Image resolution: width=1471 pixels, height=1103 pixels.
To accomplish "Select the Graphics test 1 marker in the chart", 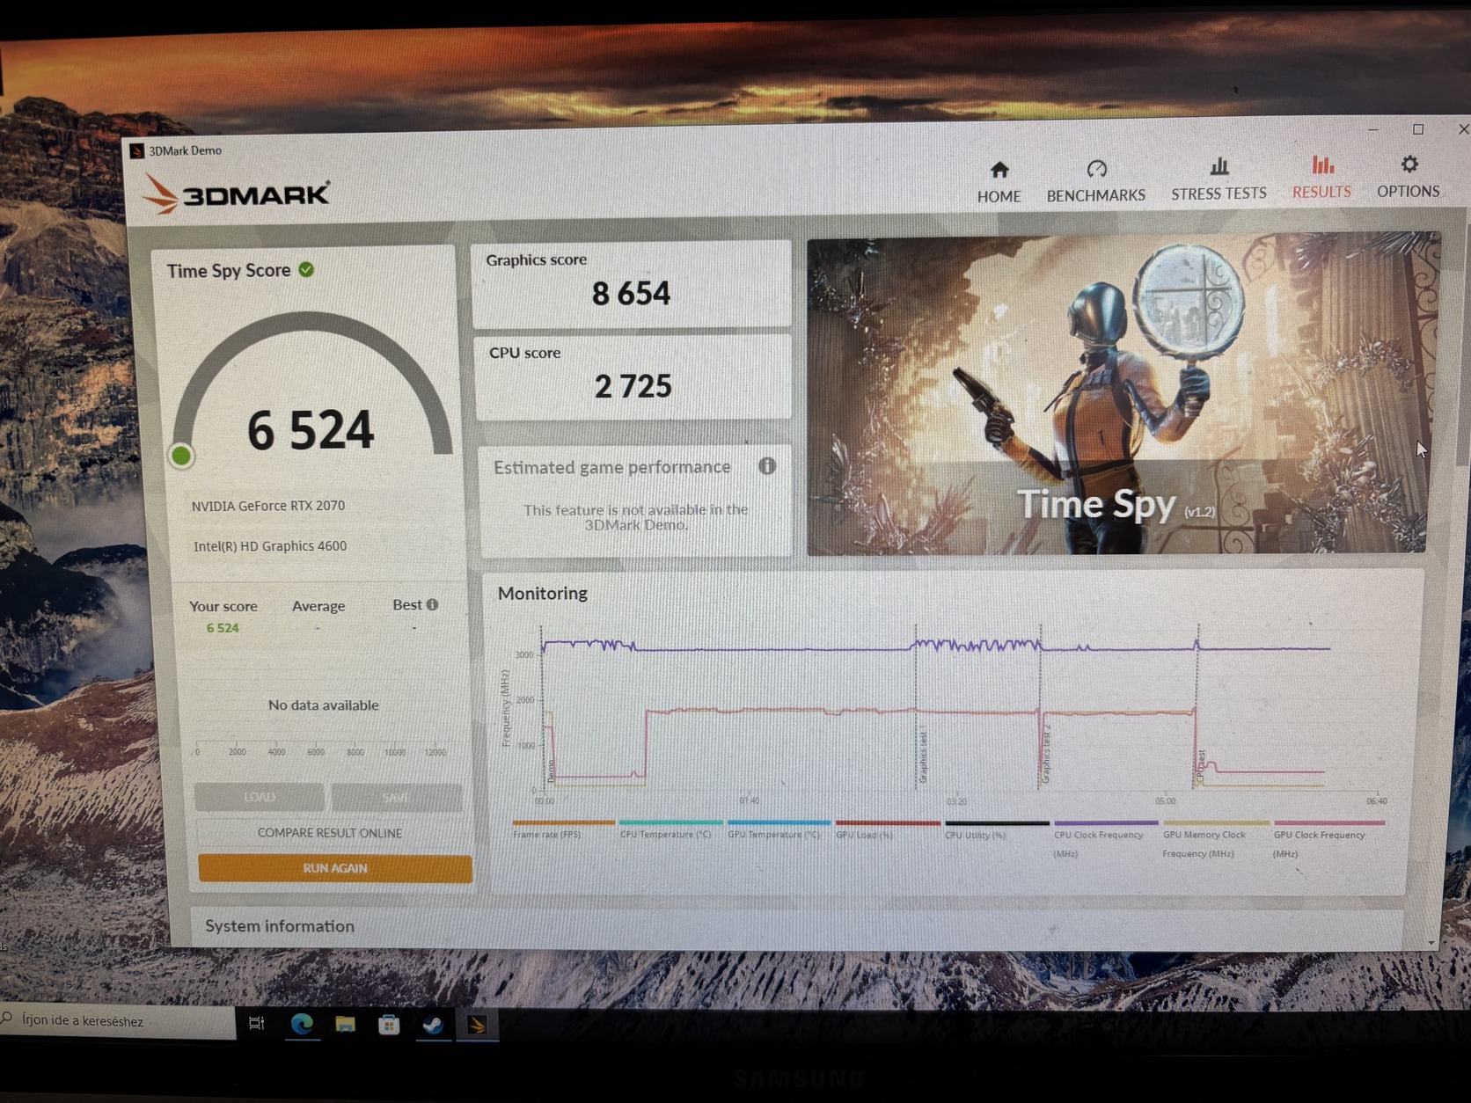I will click(923, 755).
